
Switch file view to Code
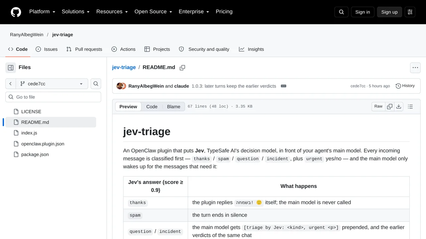tap(152, 107)
